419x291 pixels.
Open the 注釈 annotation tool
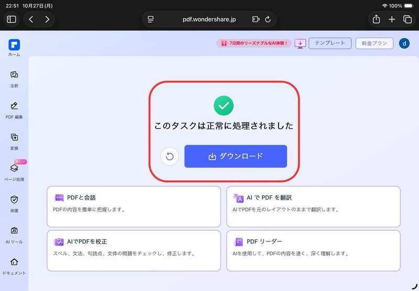coord(14,79)
